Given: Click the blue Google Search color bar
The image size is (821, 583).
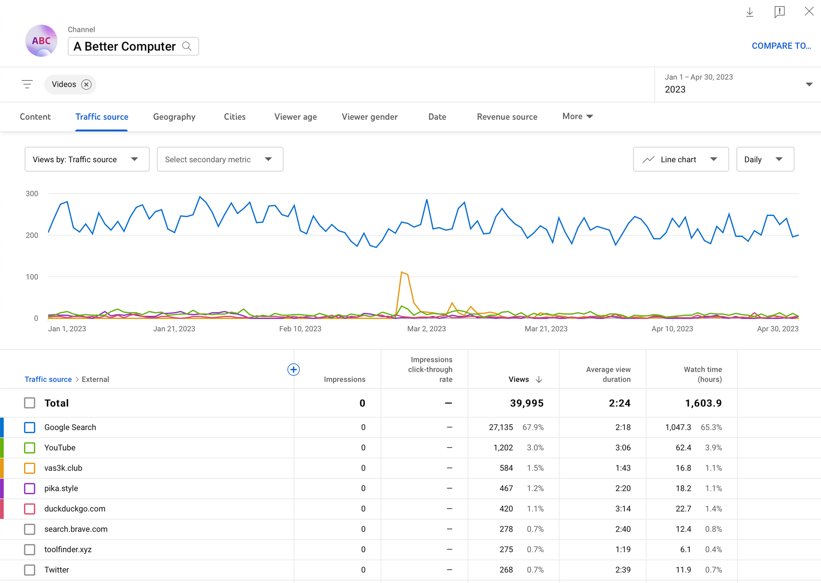Looking at the screenshot, I should (2, 427).
